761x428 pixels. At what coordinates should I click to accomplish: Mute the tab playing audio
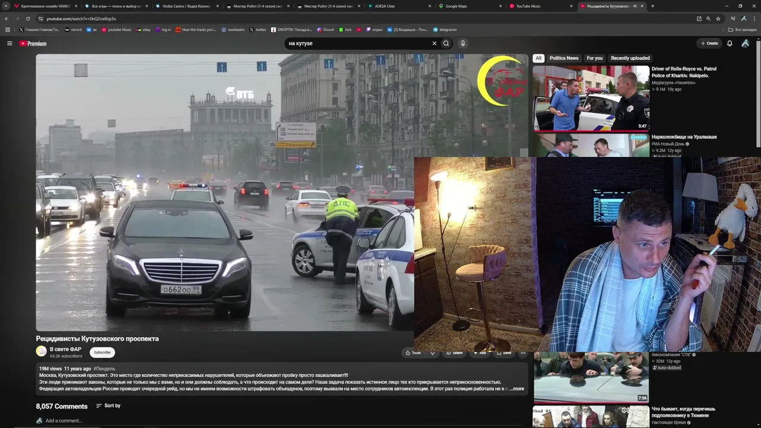pyautogui.click(x=634, y=6)
